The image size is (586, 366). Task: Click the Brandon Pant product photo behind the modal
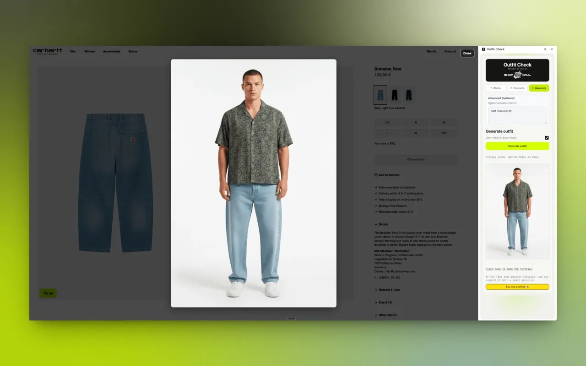tap(114, 183)
